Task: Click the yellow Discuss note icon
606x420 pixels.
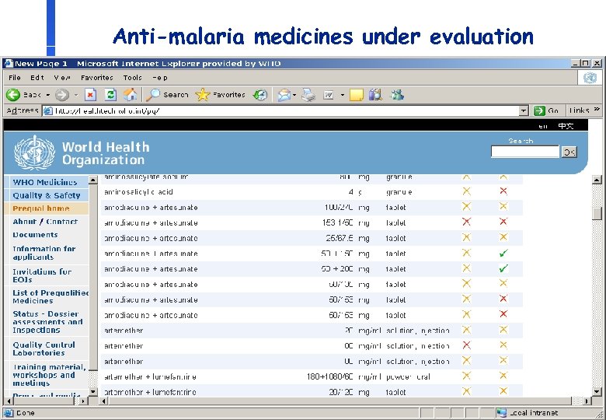Action: [x=357, y=95]
